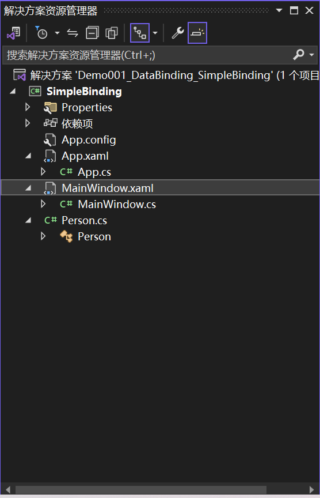This screenshot has width=320, height=498.
Task: Expand the 依赖项 dependencies node
Action: (28, 123)
